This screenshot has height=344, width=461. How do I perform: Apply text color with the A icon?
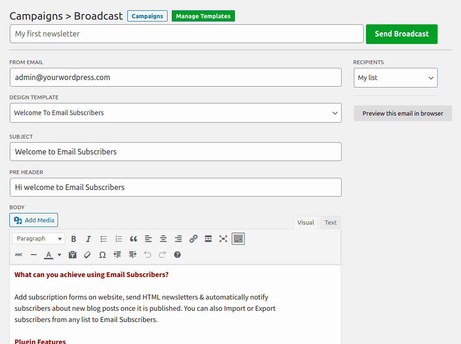[x=49, y=255]
